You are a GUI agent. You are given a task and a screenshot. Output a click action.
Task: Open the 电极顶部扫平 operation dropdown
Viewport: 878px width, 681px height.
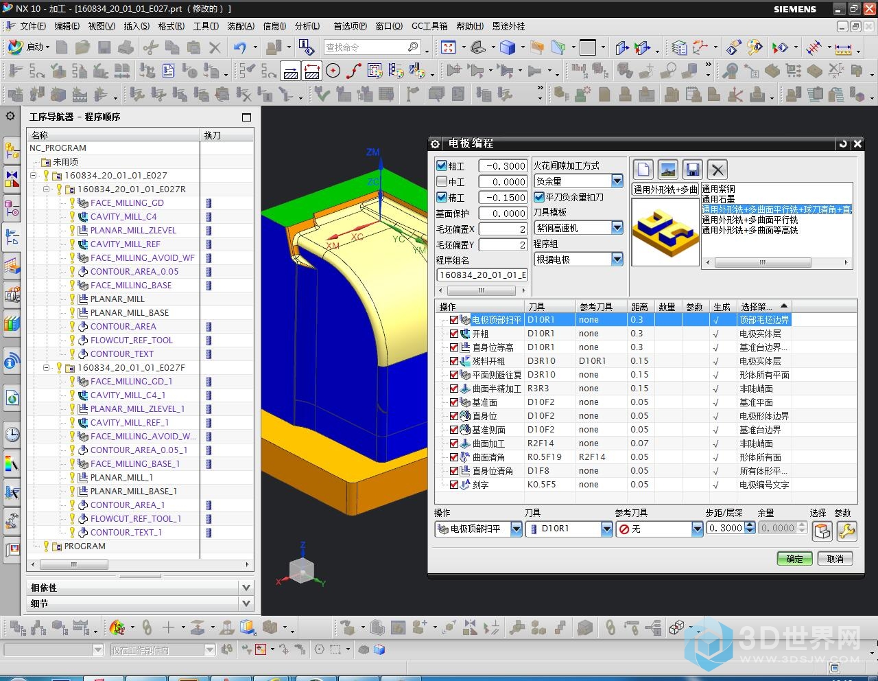517,529
